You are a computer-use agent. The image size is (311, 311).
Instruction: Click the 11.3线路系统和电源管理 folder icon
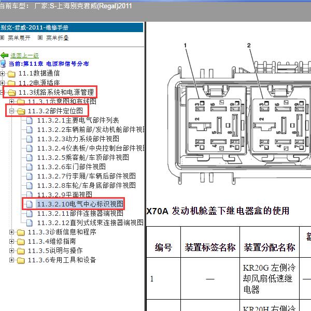pos(12,93)
